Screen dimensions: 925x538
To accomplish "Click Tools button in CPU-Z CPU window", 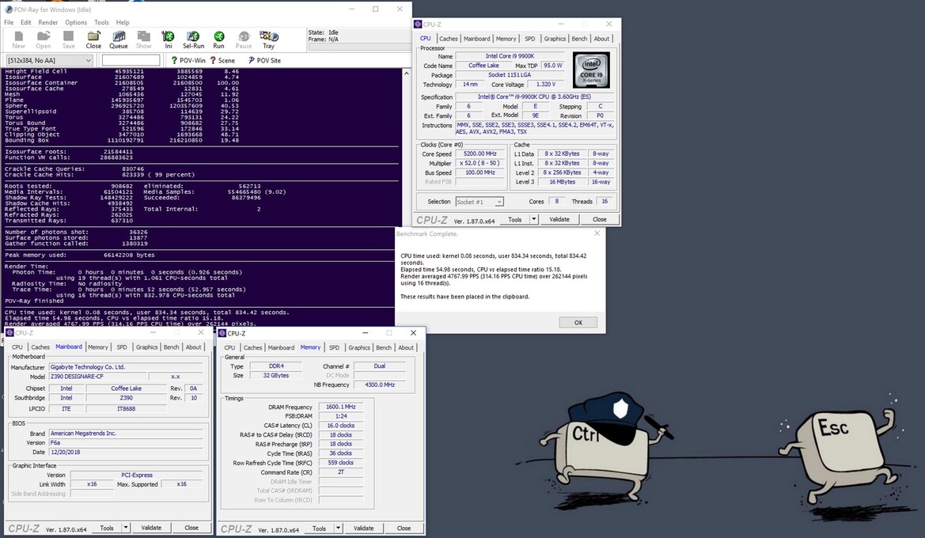I will pos(515,219).
